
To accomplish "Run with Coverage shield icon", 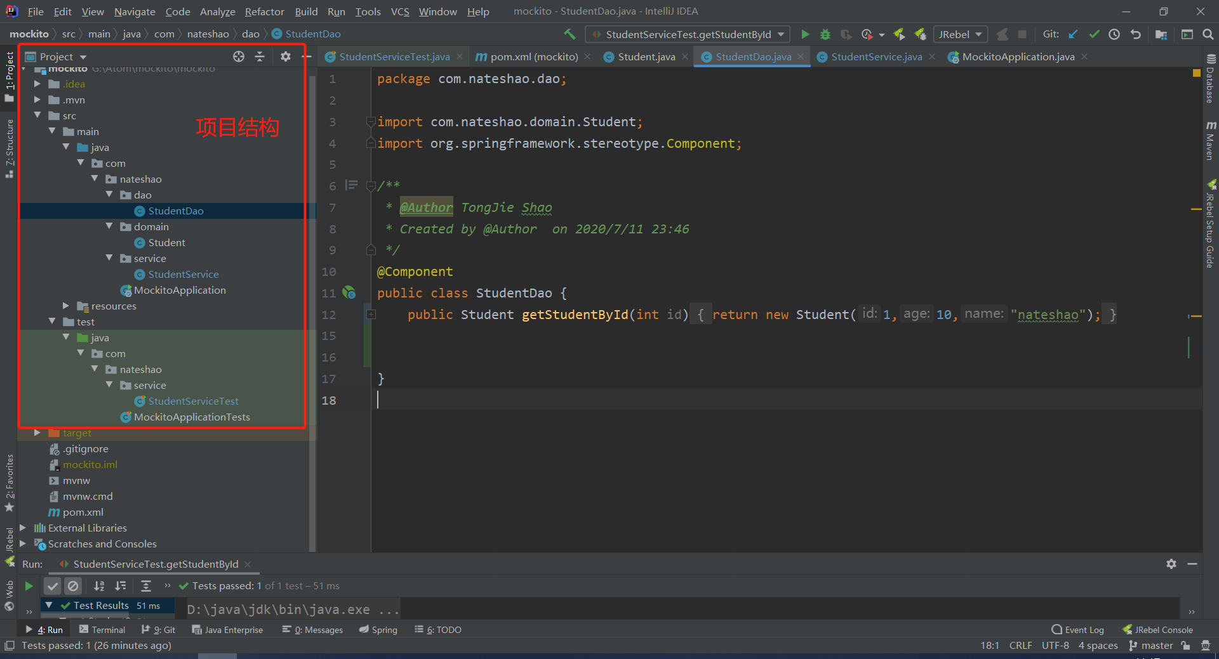I will (846, 34).
